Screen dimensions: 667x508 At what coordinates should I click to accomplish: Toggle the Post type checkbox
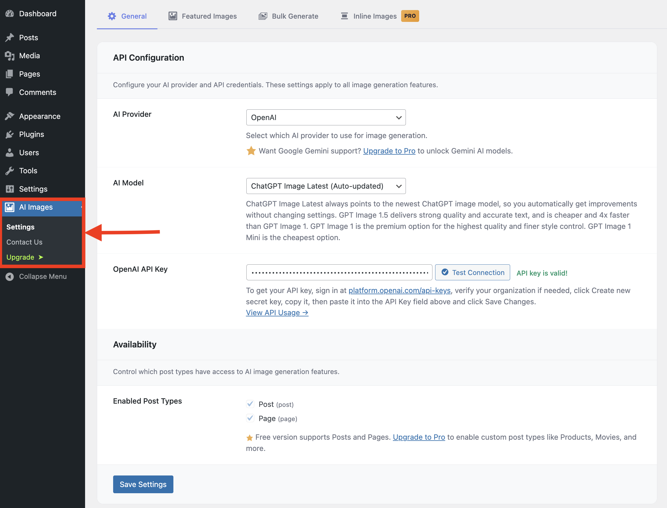click(x=250, y=404)
